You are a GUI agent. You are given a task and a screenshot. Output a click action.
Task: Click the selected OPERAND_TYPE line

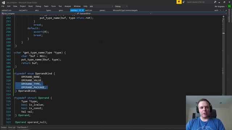31,84
